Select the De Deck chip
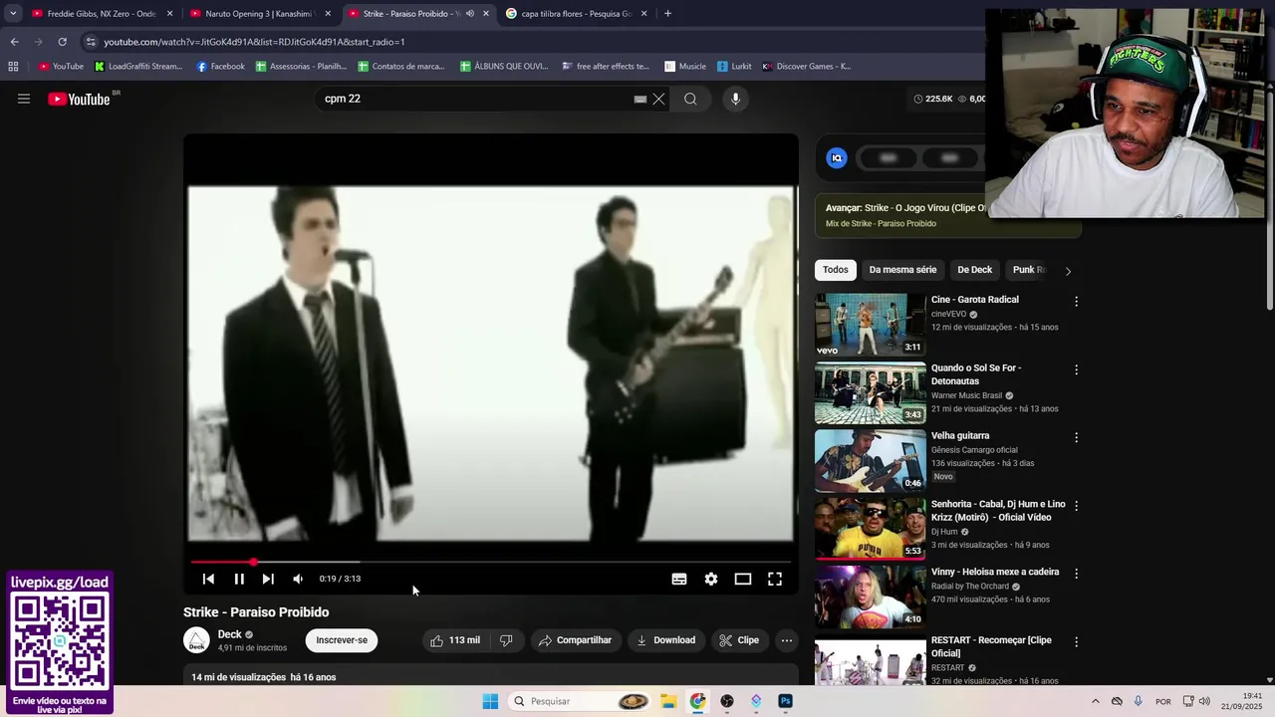This screenshot has height=717, width=1275. [x=974, y=270]
